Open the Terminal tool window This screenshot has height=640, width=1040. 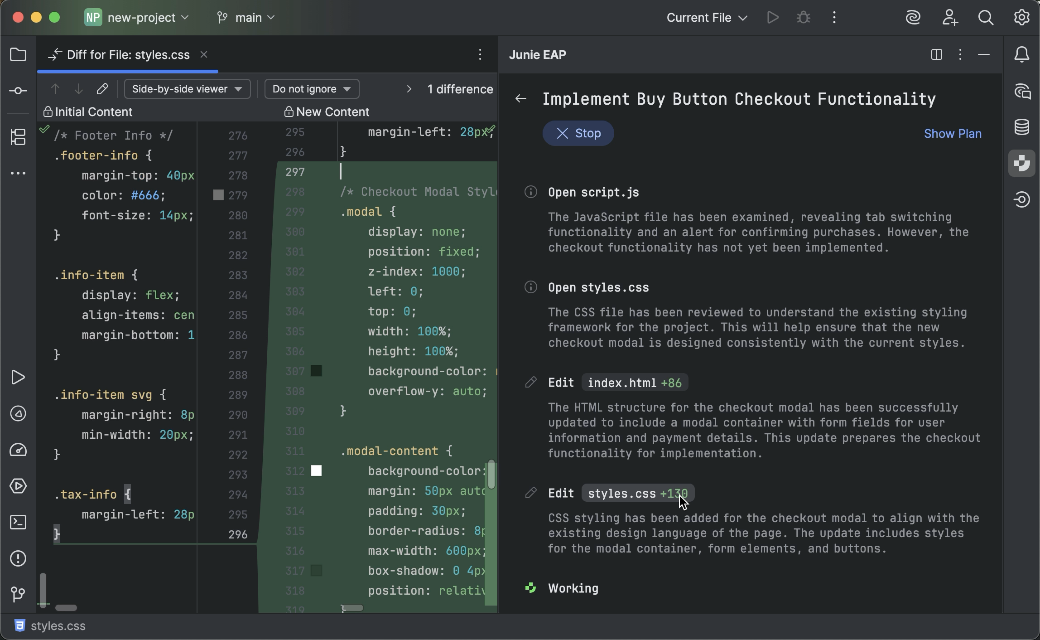(x=18, y=522)
